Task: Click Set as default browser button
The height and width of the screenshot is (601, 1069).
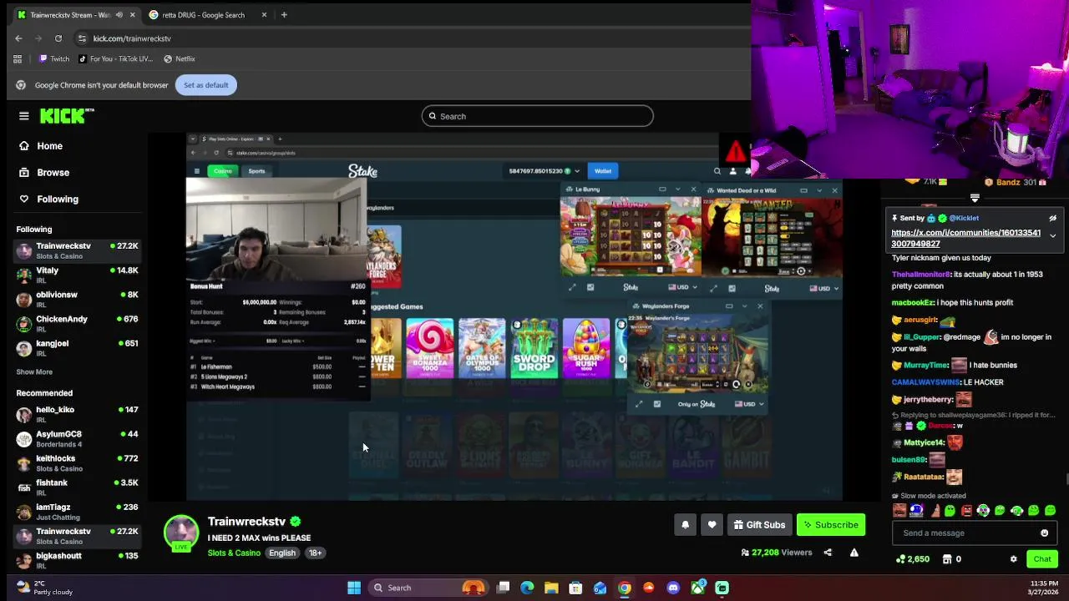Action: click(205, 85)
